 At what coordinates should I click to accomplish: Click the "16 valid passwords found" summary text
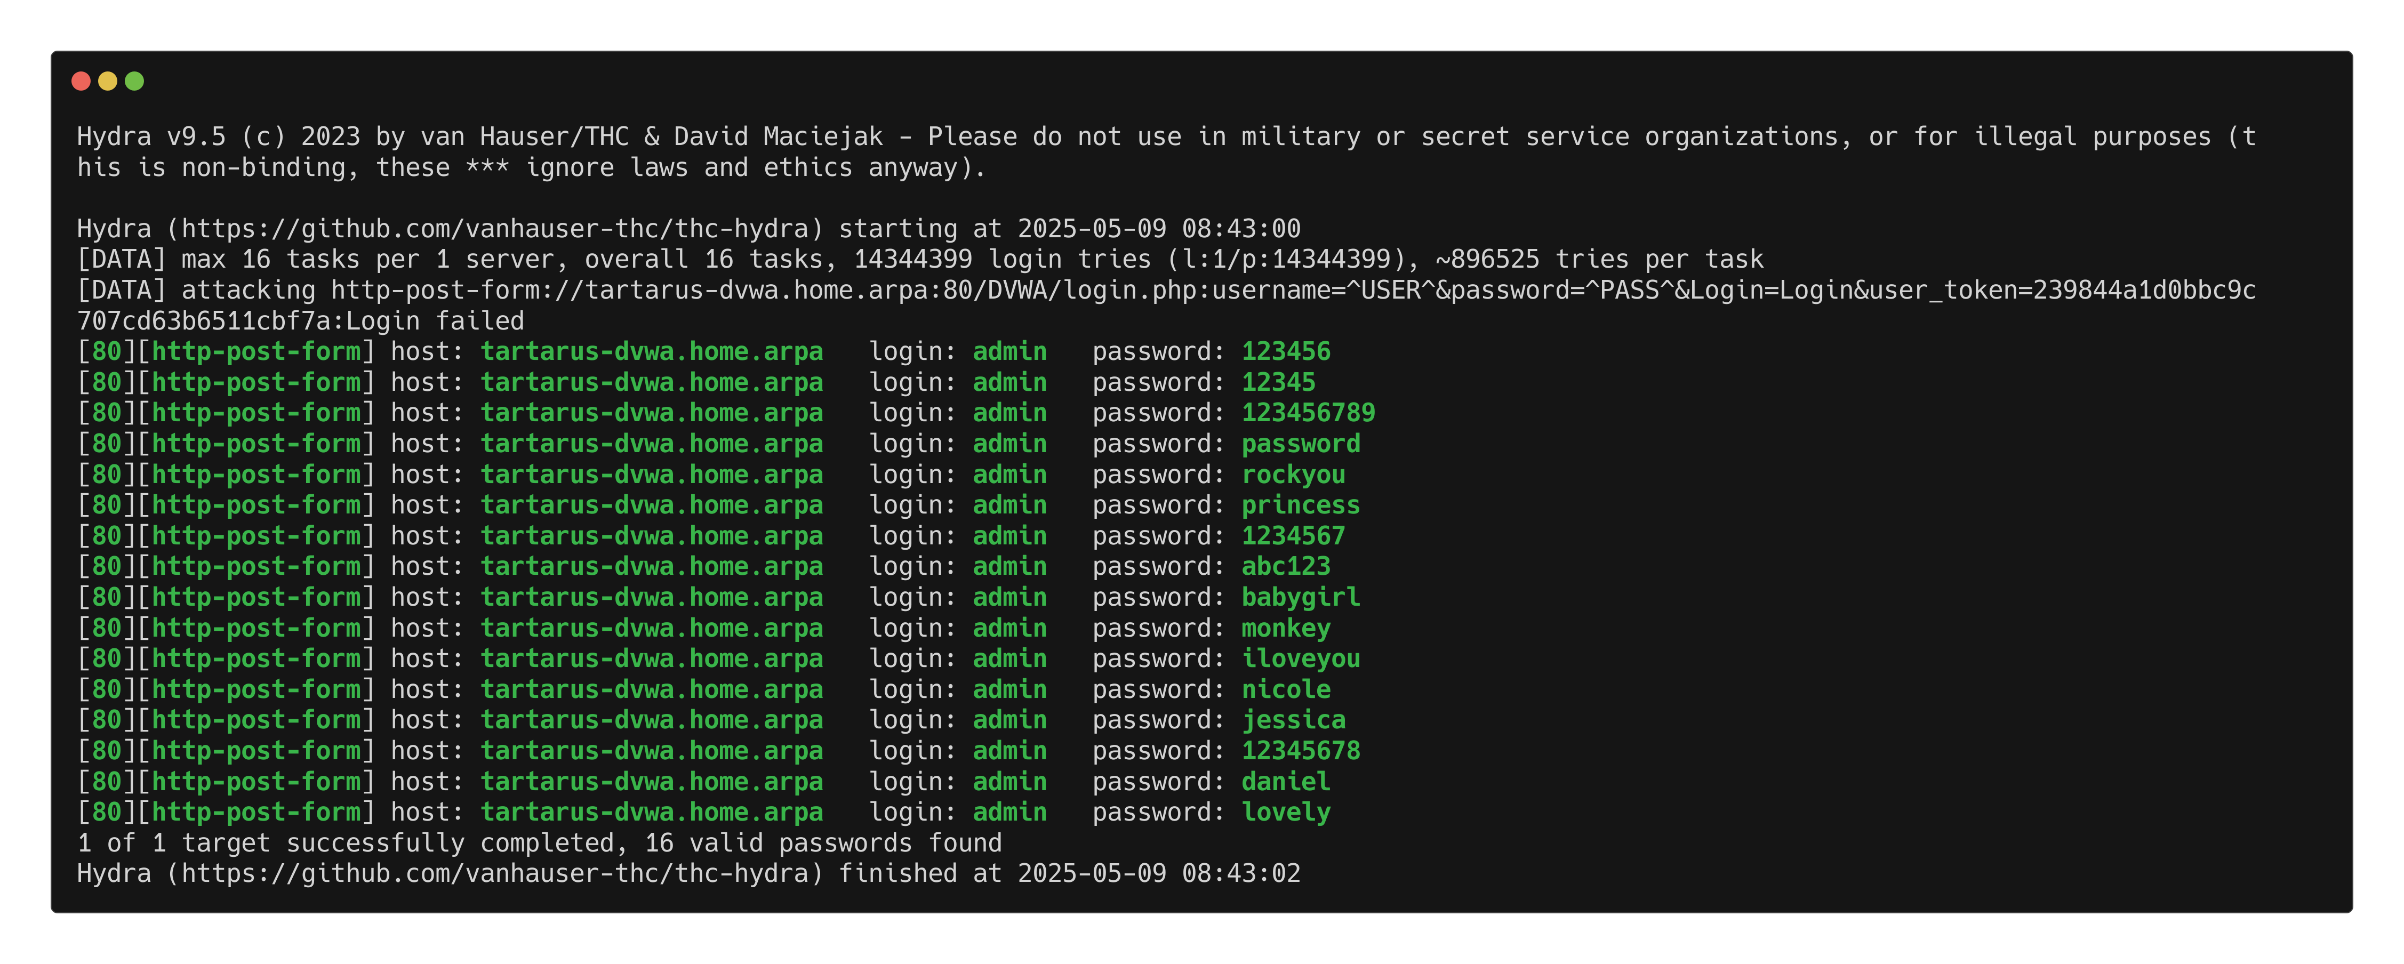[822, 843]
